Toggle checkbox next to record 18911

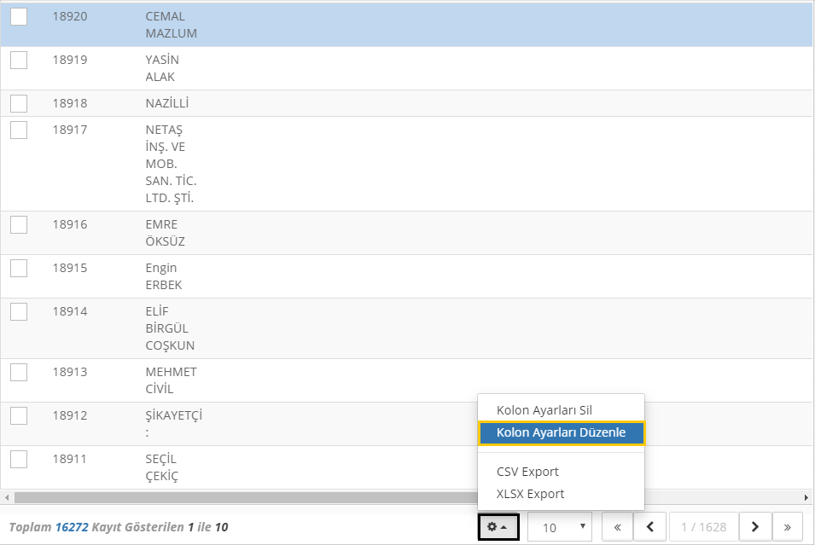click(19, 459)
